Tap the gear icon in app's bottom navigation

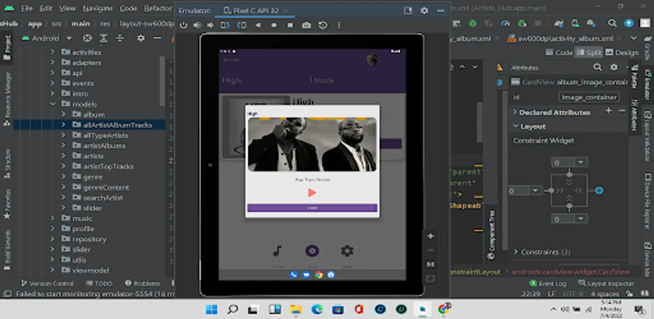click(x=347, y=251)
